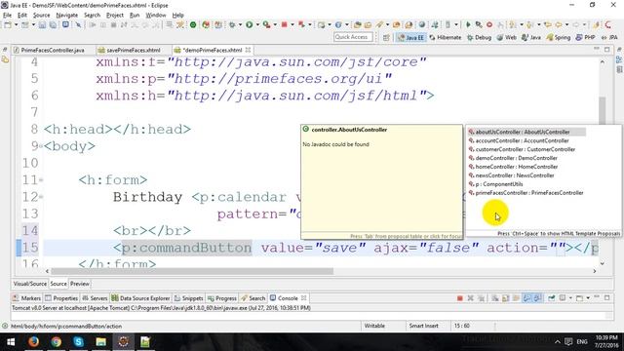Click the Save All toolbar icon
Image resolution: width=624 pixels, height=351 pixels.
pyautogui.click(x=53, y=24)
